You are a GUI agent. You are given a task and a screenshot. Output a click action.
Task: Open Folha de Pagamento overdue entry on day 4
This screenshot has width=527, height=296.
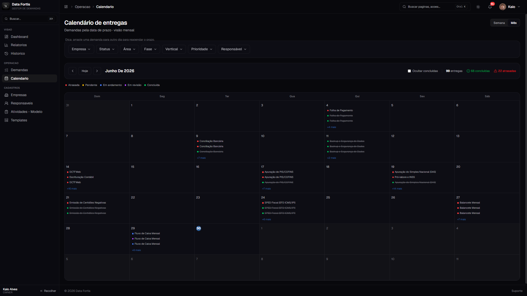pyautogui.click(x=341, y=110)
